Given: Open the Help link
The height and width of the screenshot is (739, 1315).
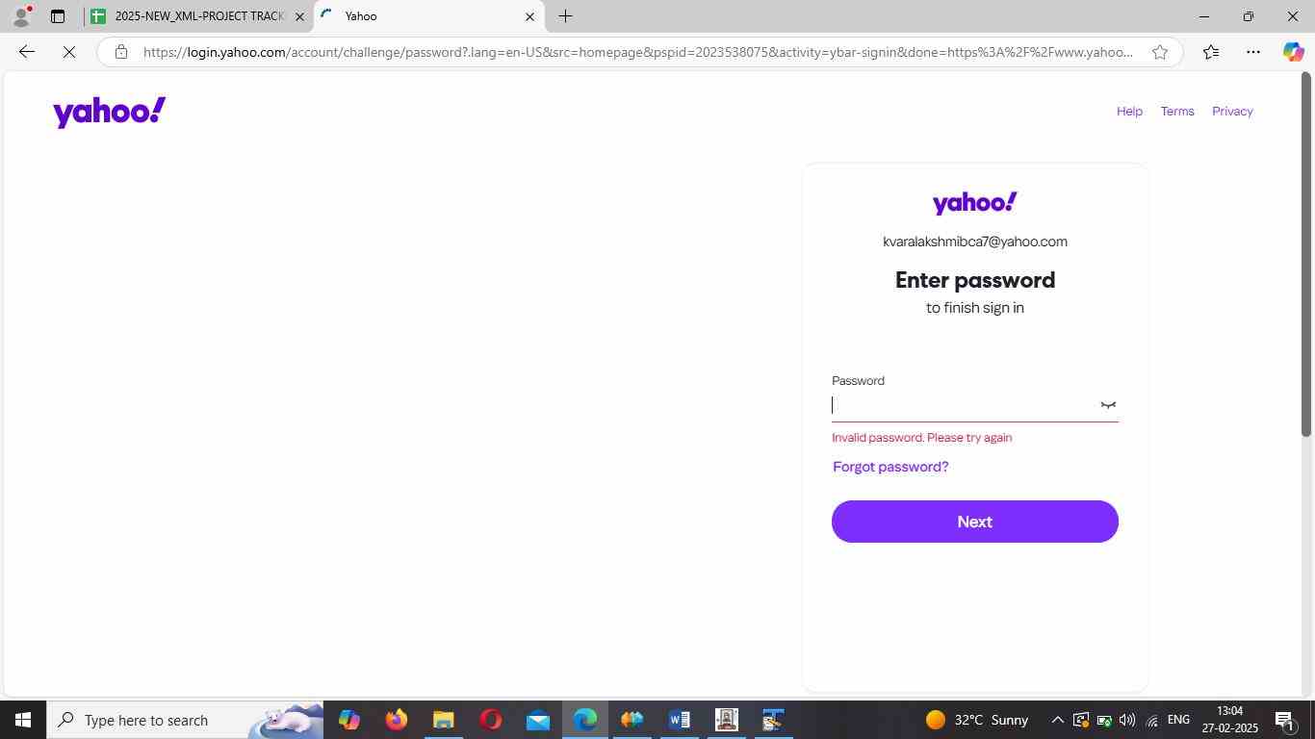Looking at the screenshot, I should point(1129,112).
